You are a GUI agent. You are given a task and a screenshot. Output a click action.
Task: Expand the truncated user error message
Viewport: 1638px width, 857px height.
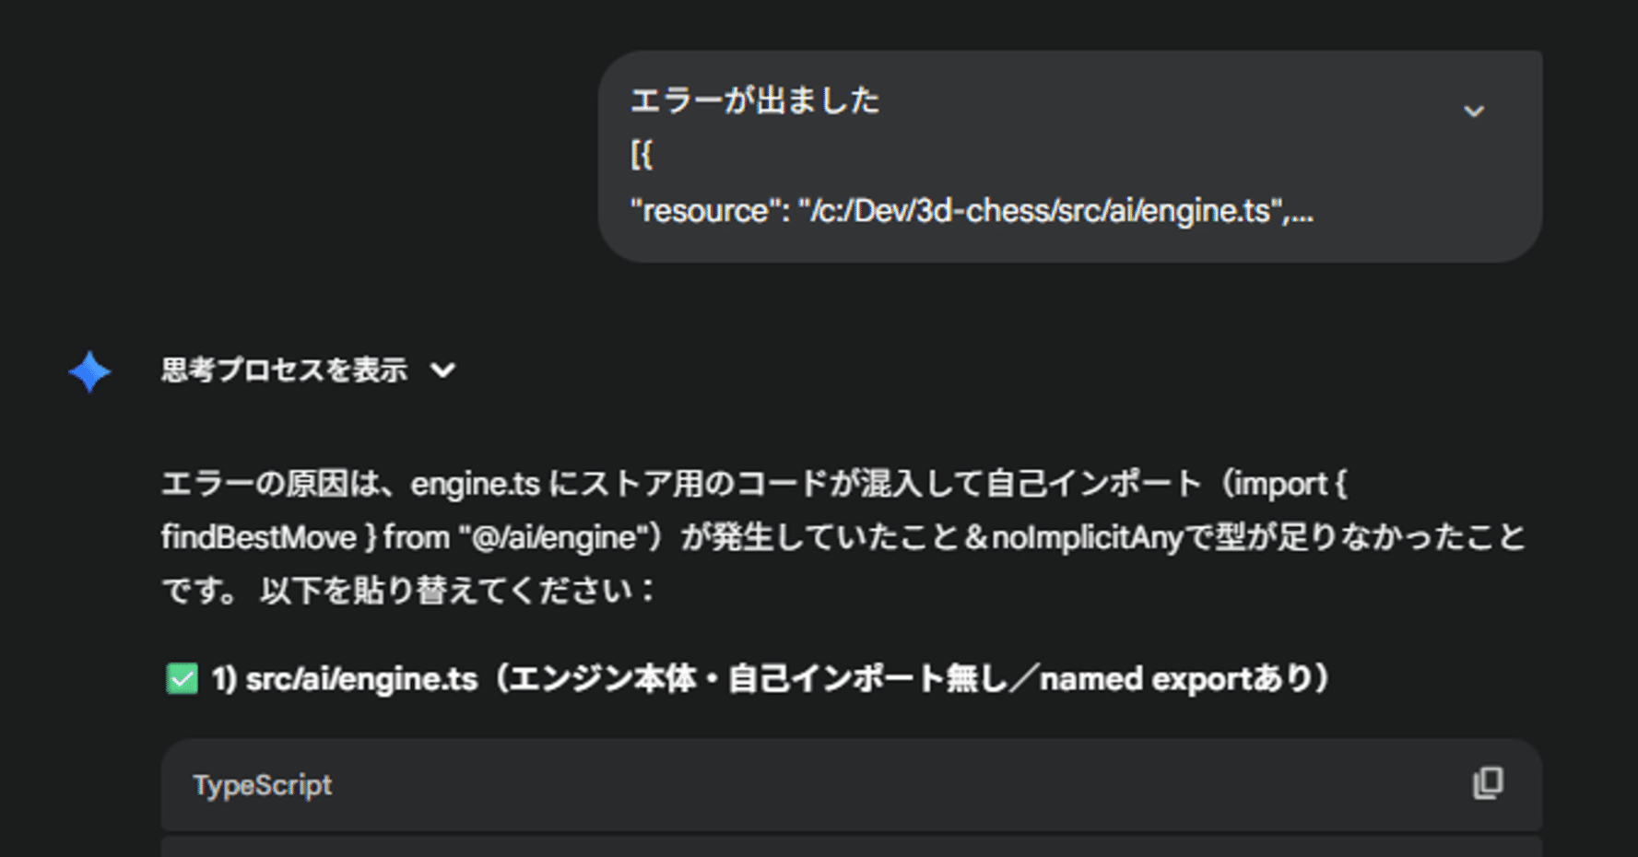click(1473, 112)
